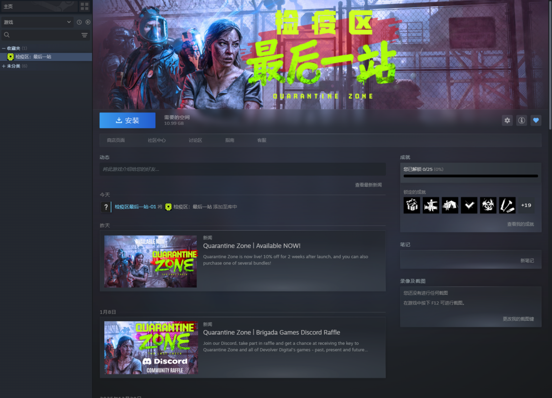Image resolution: width=552 pixels, height=398 pixels.
Task: Open game settings gear icon
Action: 507,120
